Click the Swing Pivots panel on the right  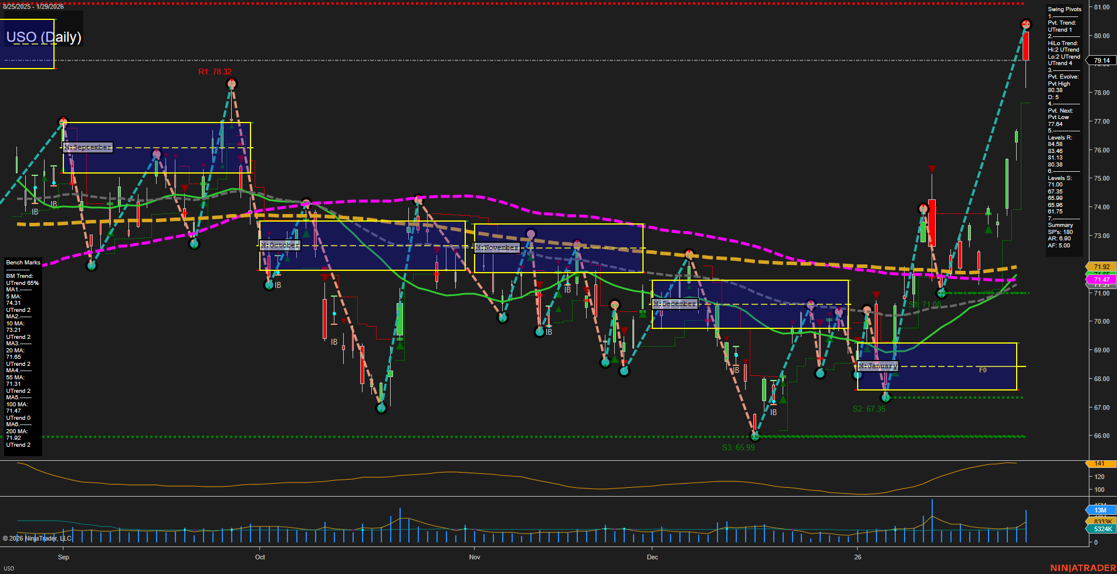pyautogui.click(x=1064, y=129)
